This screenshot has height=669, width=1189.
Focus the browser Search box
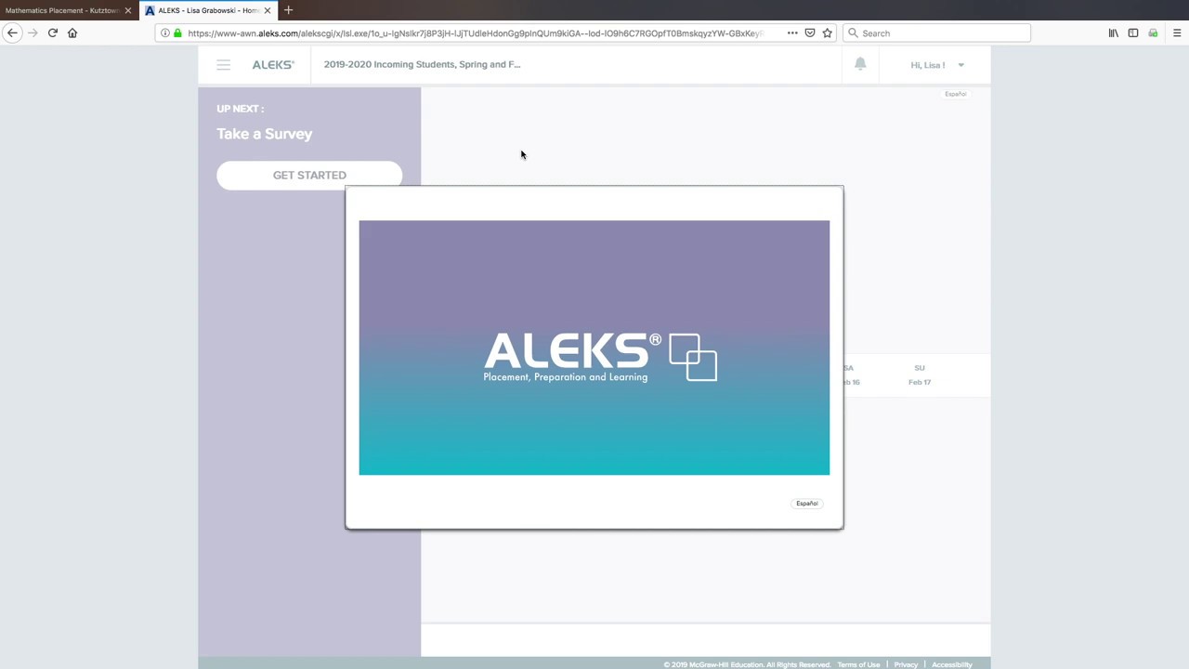point(936,33)
